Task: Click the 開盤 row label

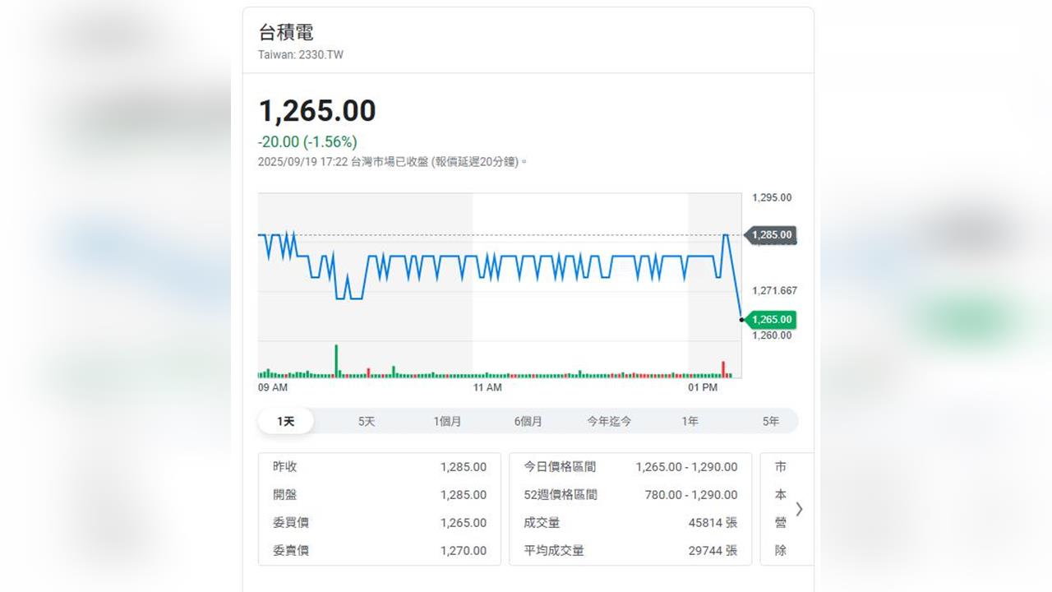Action: [x=285, y=495]
